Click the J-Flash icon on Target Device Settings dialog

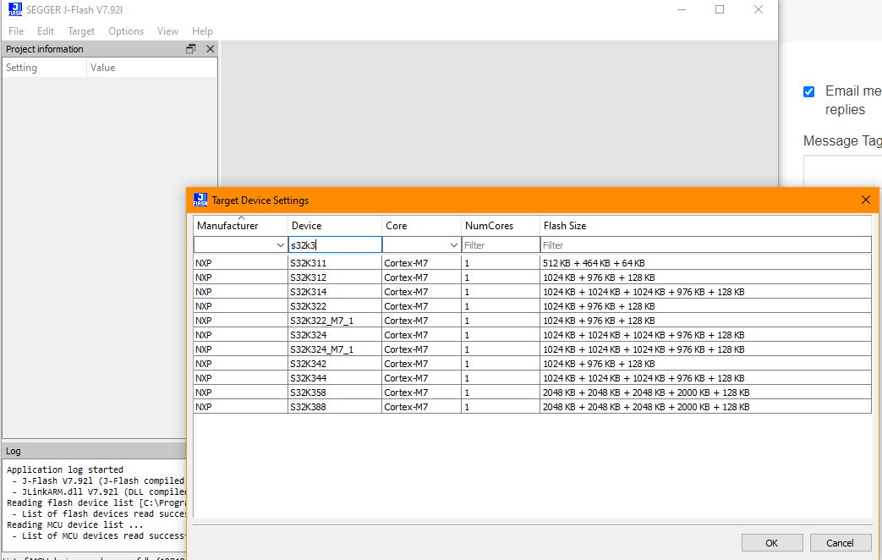(200, 200)
